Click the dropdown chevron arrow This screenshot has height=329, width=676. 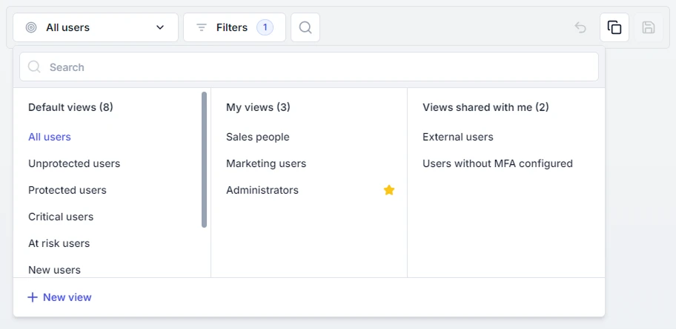tap(160, 27)
